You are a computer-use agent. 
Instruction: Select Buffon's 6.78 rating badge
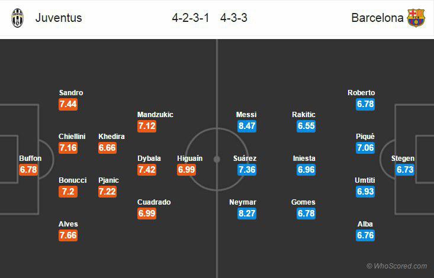click(x=28, y=170)
